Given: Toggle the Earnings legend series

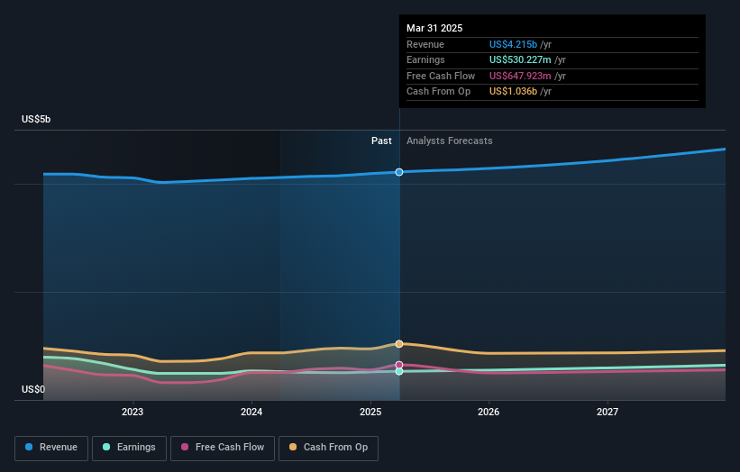Looking at the screenshot, I should [x=129, y=448].
